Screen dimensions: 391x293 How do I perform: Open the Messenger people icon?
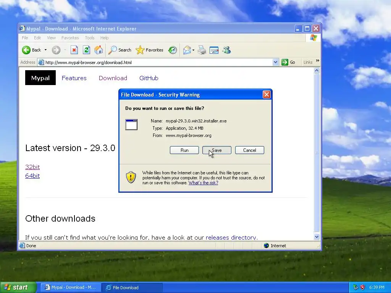(x=227, y=50)
